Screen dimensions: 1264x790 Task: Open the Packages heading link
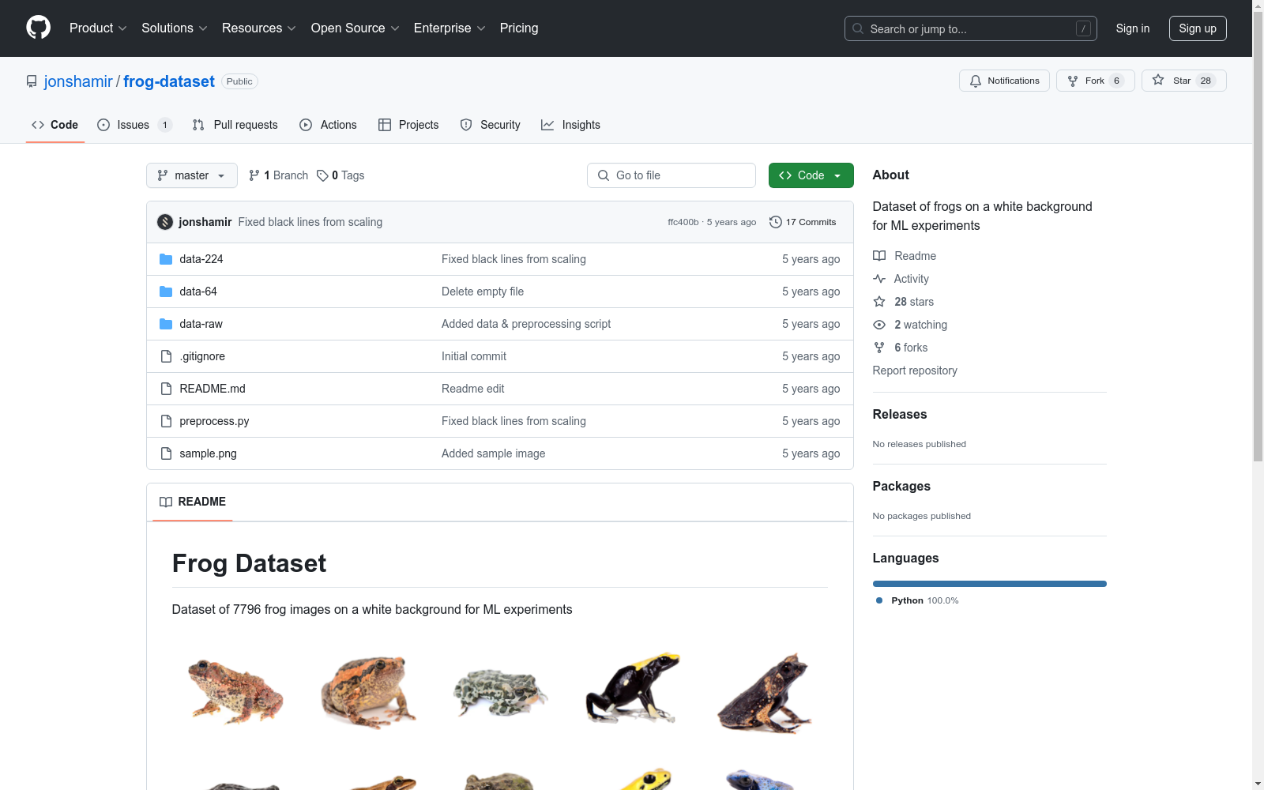click(901, 486)
